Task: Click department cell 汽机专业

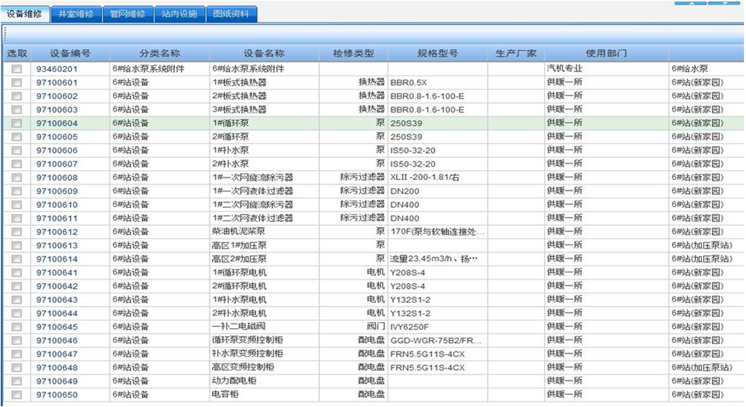Action: pos(564,69)
